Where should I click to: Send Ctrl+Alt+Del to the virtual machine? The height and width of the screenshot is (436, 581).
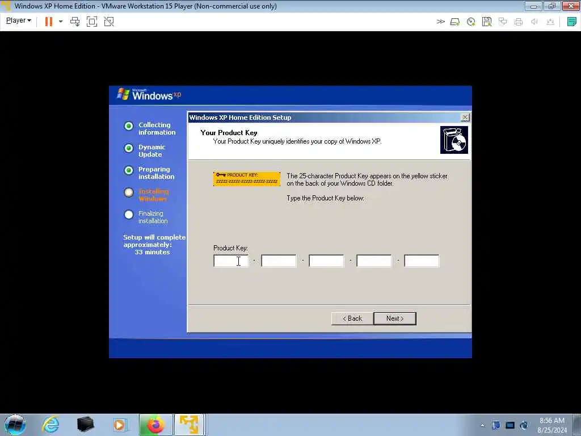tap(75, 22)
